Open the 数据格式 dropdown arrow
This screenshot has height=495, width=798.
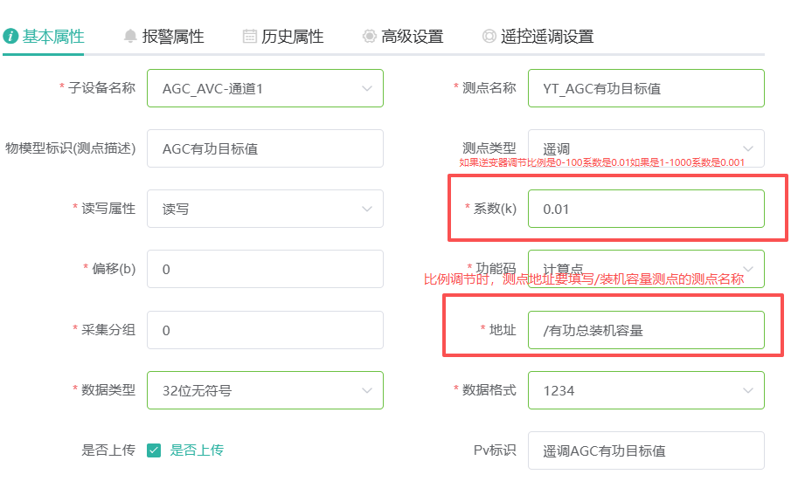[747, 390]
